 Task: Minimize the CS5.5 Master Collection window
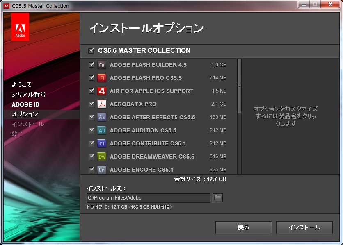point(304,5)
